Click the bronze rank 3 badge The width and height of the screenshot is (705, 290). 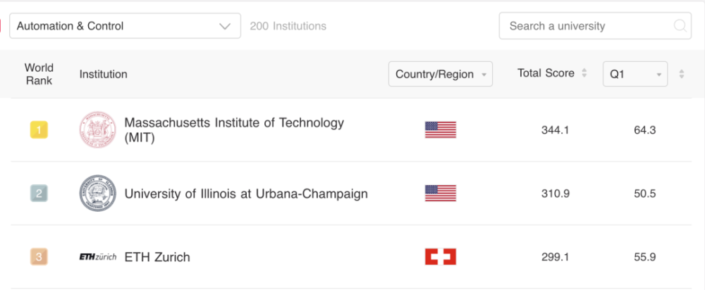click(x=39, y=257)
